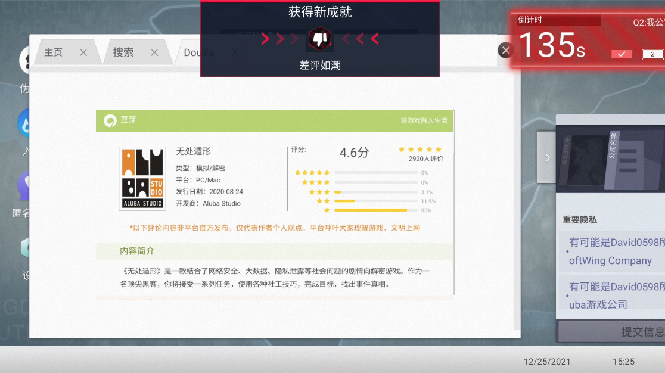Select the DouYa tab
Screen dimensions: 665x373
pyautogui.click(x=198, y=52)
